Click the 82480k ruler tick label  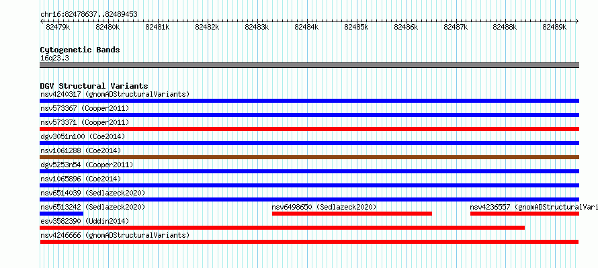108,27
